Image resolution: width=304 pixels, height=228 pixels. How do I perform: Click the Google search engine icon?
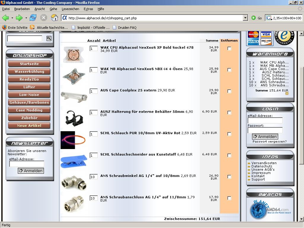(x=269, y=18)
